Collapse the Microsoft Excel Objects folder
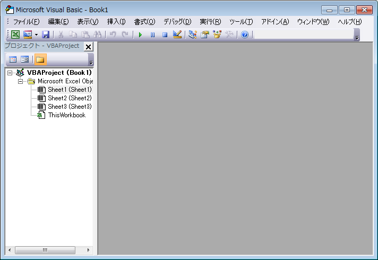This screenshot has height=260, width=378. (x=21, y=81)
